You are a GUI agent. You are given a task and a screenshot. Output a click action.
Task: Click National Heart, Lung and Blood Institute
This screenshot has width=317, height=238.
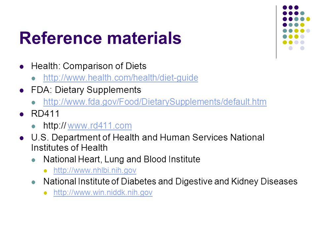click(122, 159)
